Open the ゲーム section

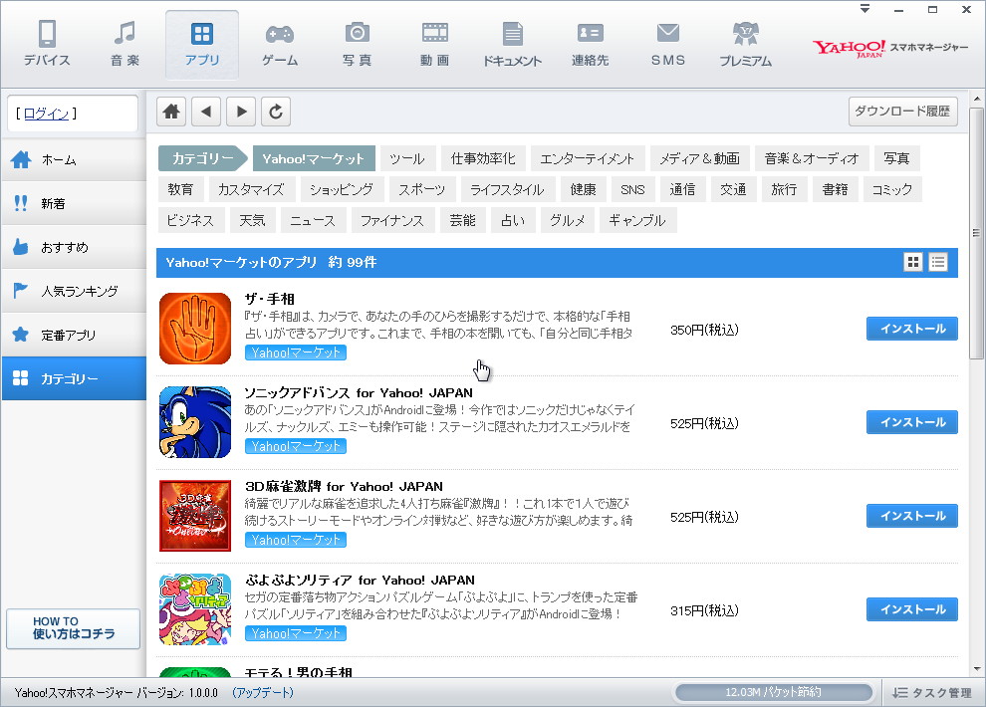tap(280, 44)
